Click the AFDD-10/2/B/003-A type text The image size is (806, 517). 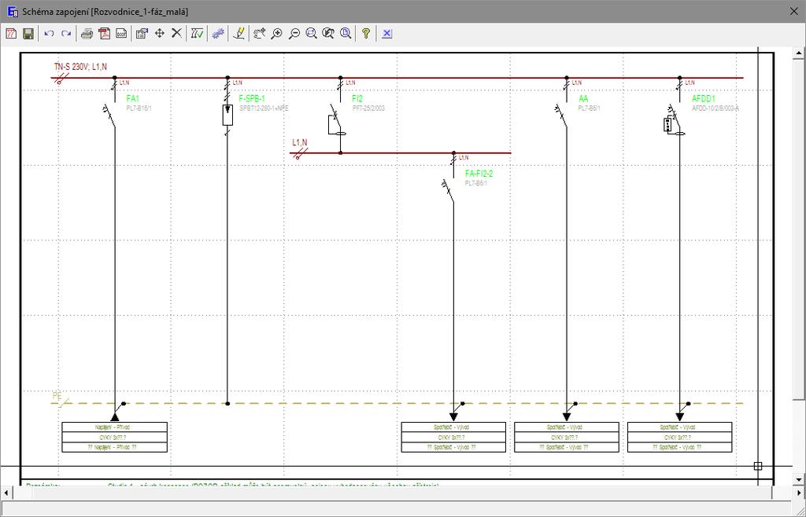(x=715, y=108)
